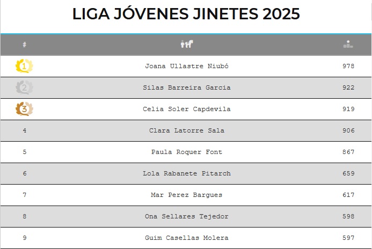
Task: Click the Liga Jóvenes Jinetes 2025 title
Action: click(x=186, y=14)
